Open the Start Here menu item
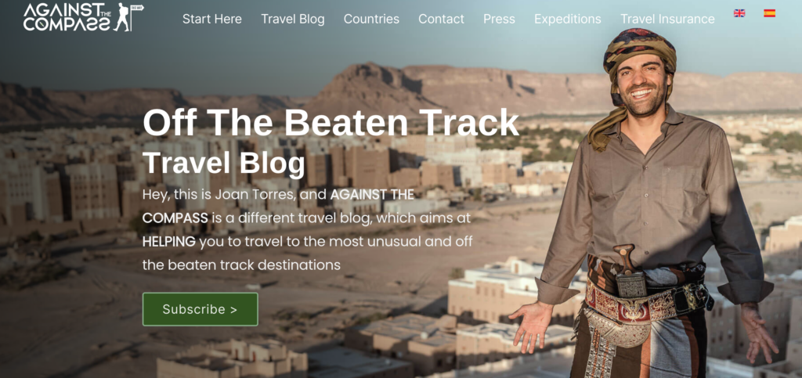Viewport: 802px width, 378px height. pos(211,19)
